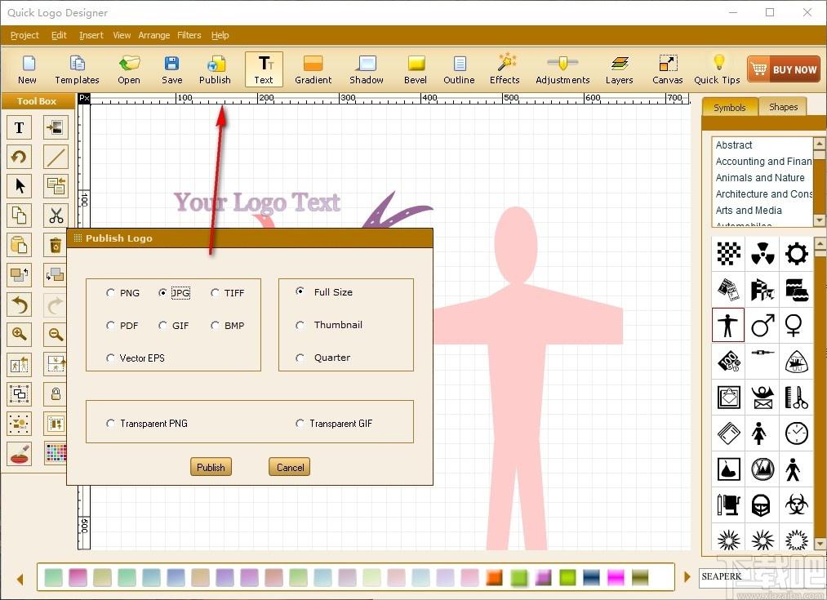Open the Edit menu

59,35
